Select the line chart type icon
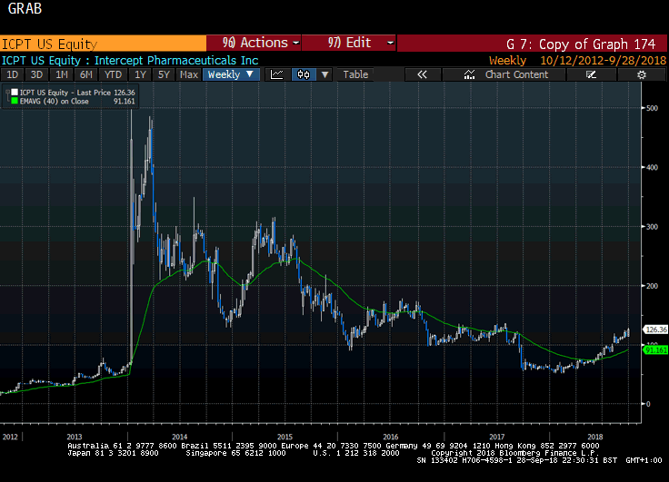Screen dimensions: 669x482 point(277,74)
